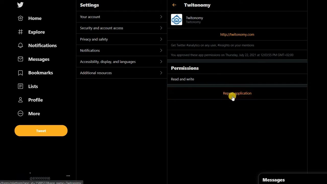Click the Twitonomy app name text
327x184 pixels.
coord(194,18)
